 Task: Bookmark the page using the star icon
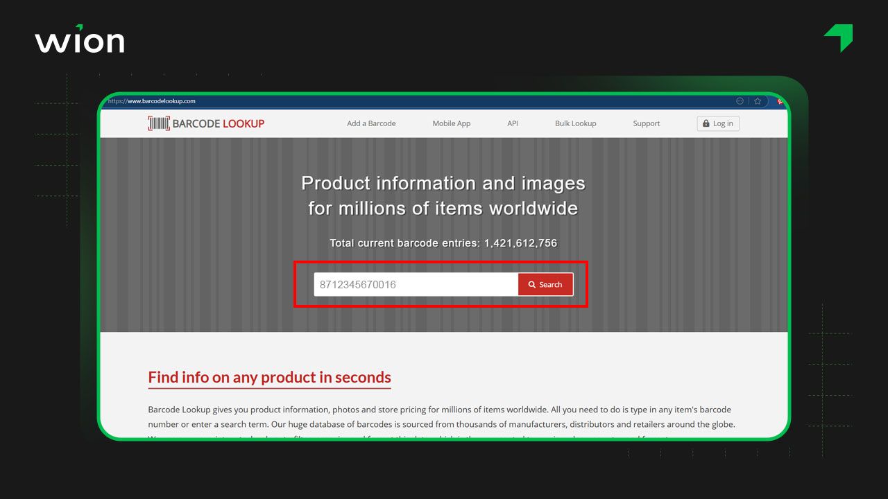(757, 100)
